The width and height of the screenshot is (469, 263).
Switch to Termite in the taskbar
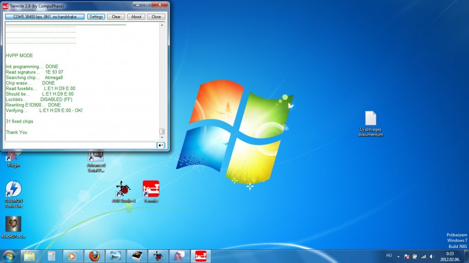click(x=201, y=256)
